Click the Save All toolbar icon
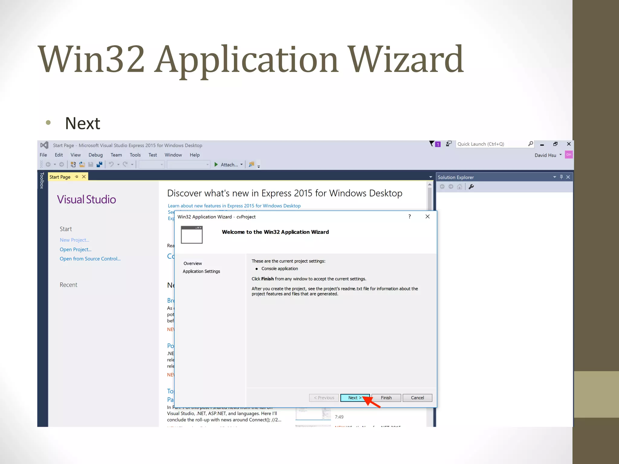 99,164
